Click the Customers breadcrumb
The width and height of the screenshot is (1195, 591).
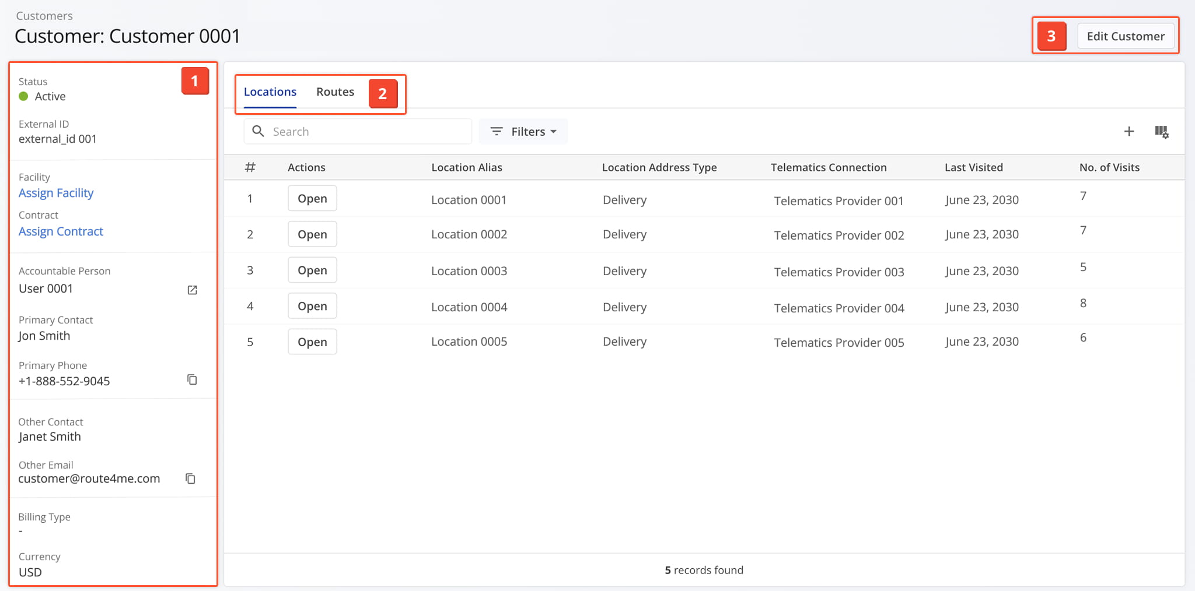coord(44,16)
